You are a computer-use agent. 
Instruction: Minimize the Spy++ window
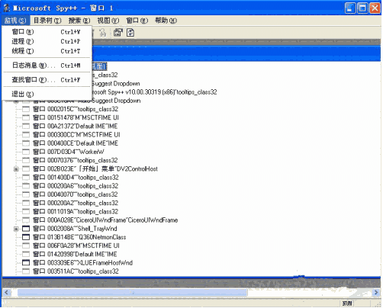coord(350,8)
